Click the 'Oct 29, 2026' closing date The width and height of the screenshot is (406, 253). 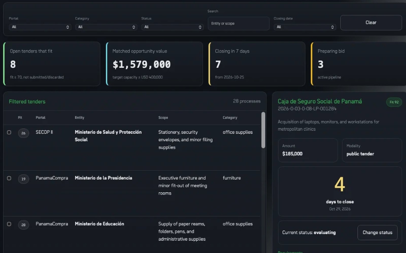[340, 209]
